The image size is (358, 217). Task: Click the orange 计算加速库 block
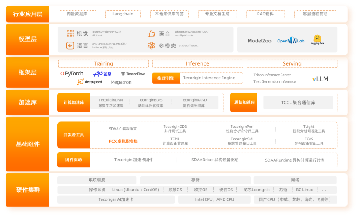pos(74,102)
